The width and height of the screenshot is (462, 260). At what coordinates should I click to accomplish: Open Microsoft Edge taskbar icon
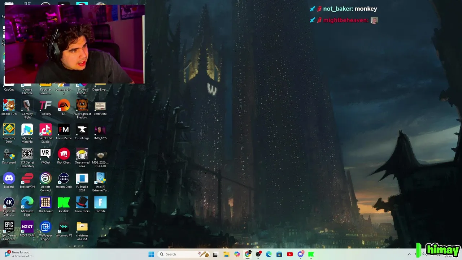coord(269,254)
